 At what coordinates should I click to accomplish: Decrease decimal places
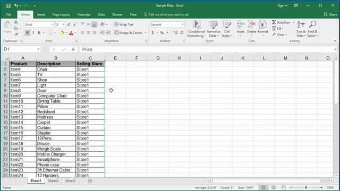click(x=182, y=33)
